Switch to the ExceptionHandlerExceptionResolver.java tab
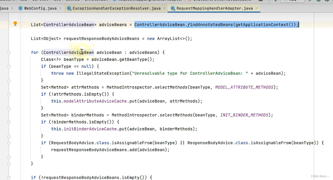 116,8
